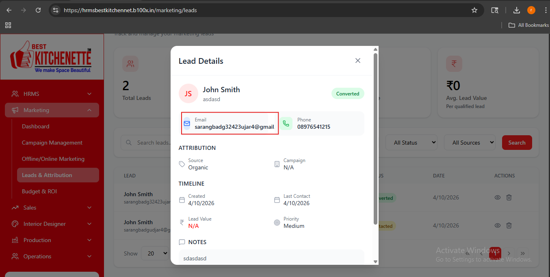Image resolution: width=550 pixels, height=277 pixels.
Task: Click the Organic source value
Action: pyautogui.click(x=198, y=167)
